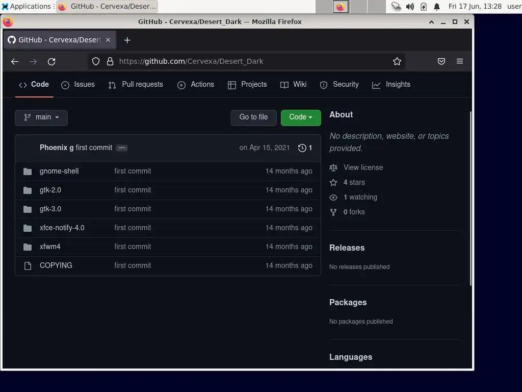The image size is (522, 392).
Task: Click the active workspace switcher thumbnail
Action: coord(341,7)
